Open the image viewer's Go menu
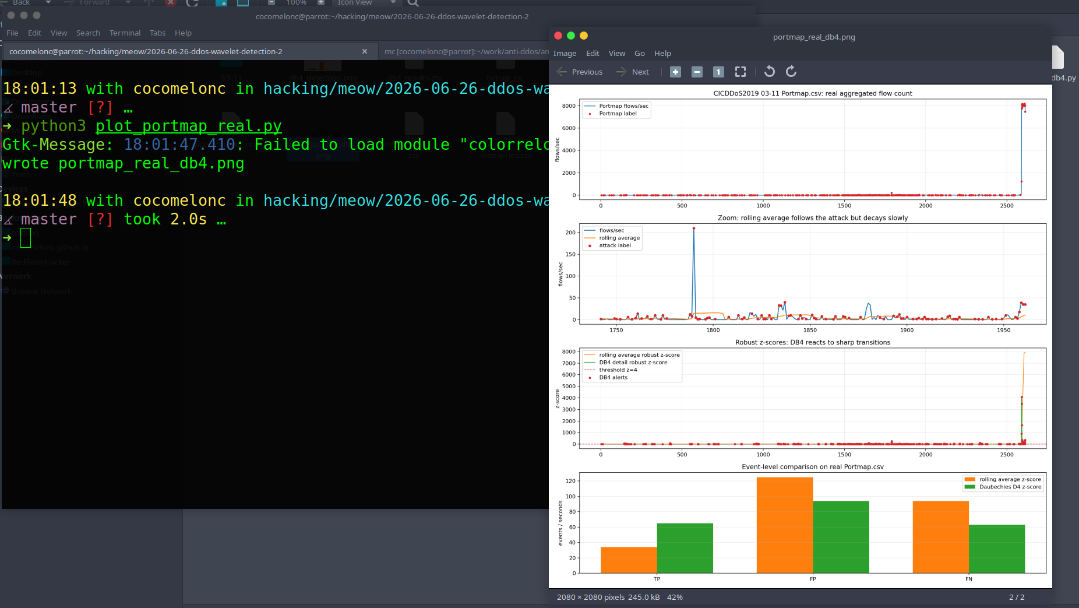This screenshot has width=1079, height=608. click(640, 53)
